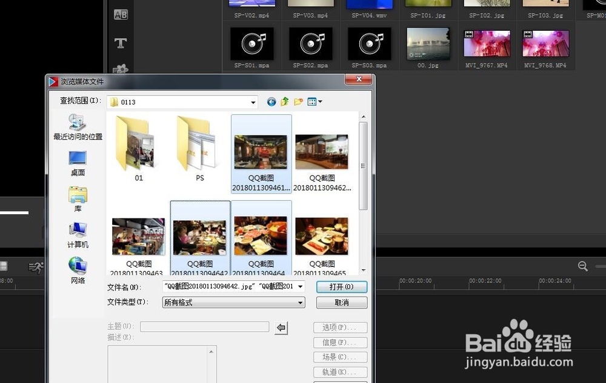Screen dimensions: 606x383
Task: Select SP-V03.mp4 in the library
Action: (x=311, y=9)
